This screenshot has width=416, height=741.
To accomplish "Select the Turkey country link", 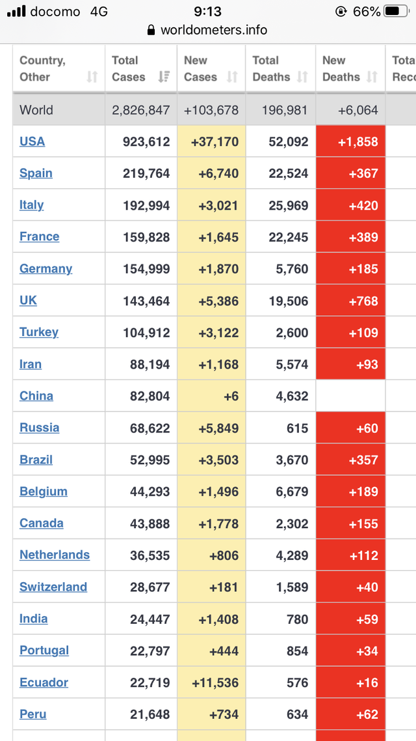I will 39,331.
